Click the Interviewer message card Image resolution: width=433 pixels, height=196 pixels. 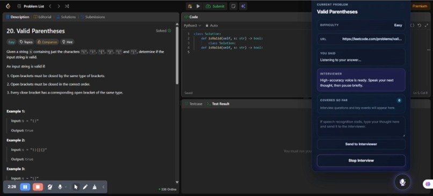pos(361,80)
